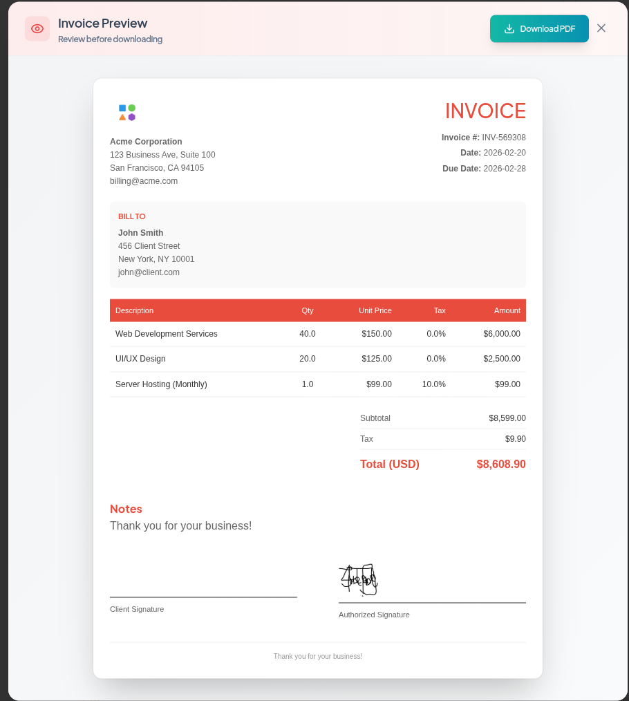Image resolution: width=629 pixels, height=701 pixels.
Task: Click the X icon to dismiss the preview
Action: [x=601, y=28]
